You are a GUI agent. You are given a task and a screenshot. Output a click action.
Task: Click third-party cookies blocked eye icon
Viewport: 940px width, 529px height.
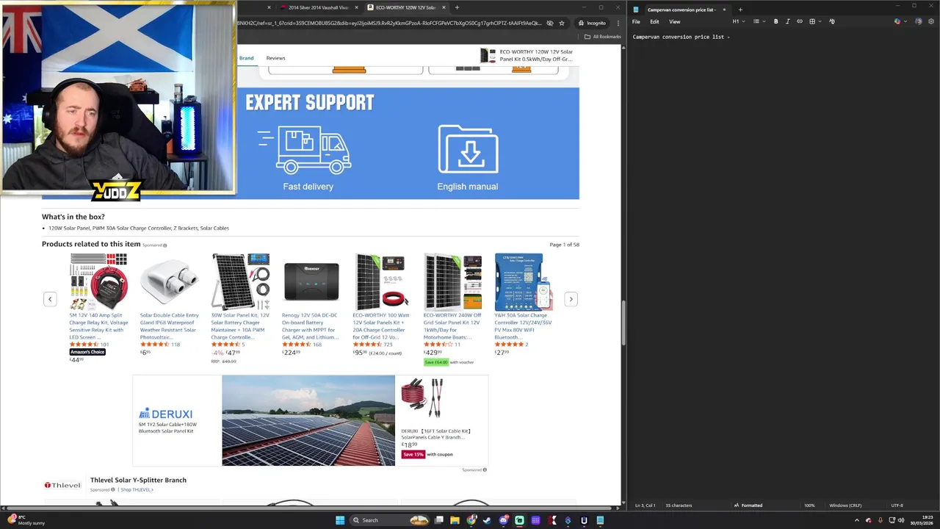[x=549, y=23]
